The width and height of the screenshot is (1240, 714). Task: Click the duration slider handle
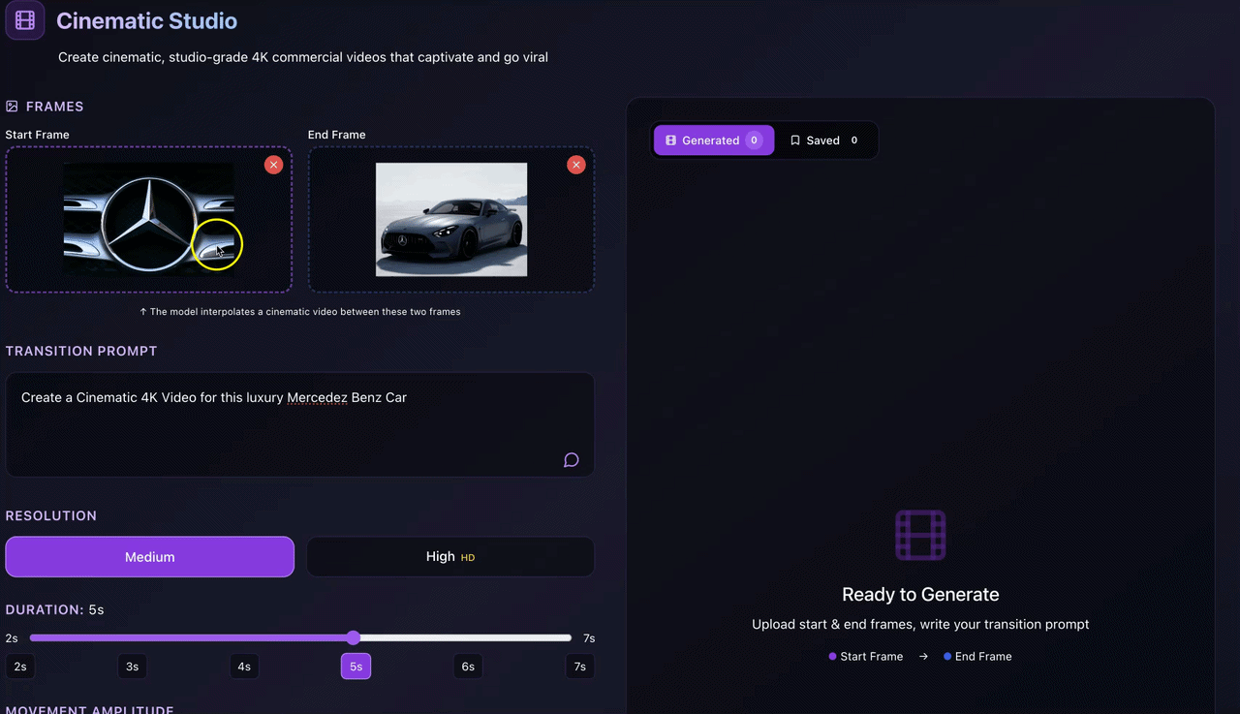click(x=354, y=637)
